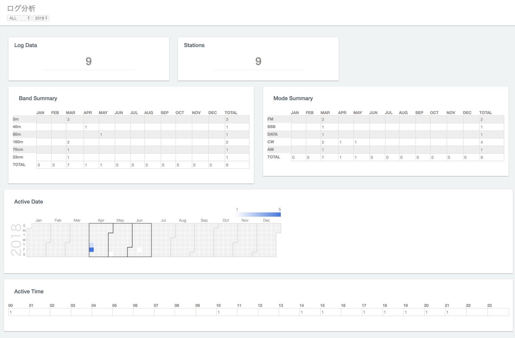
Task: Click the 80m MAY cell showing 1
Action: point(106,135)
